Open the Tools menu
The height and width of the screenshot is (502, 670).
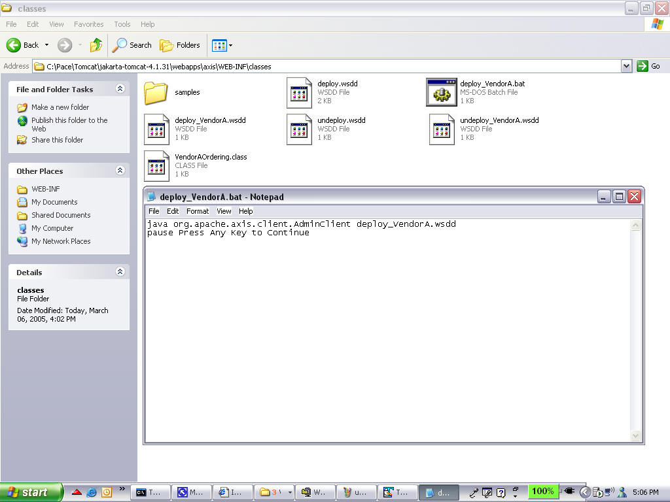(x=122, y=24)
